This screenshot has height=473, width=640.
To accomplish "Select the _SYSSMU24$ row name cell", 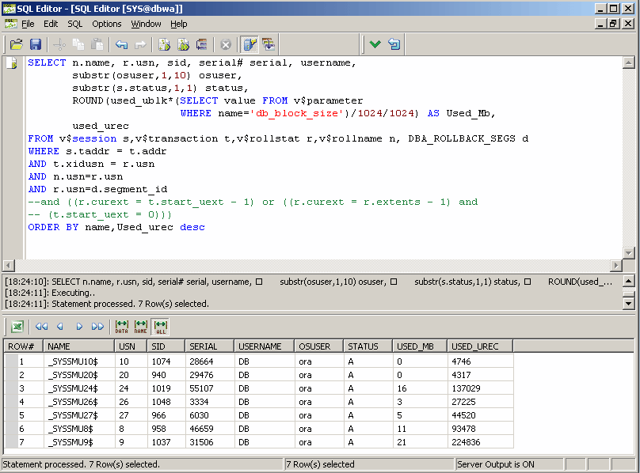I will [x=72, y=388].
